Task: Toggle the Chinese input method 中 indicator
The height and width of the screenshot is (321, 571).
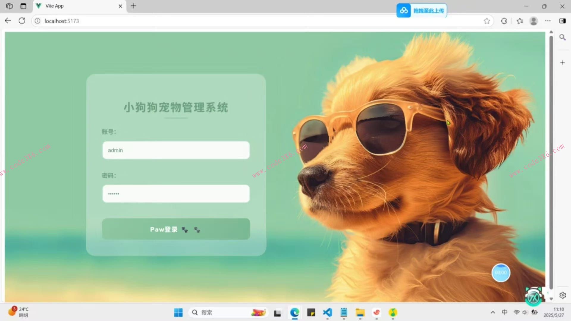Action: pos(505,312)
